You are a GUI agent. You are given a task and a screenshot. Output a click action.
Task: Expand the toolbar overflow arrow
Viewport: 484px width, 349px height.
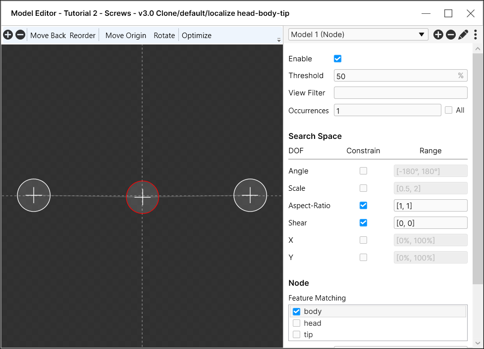tap(278, 40)
